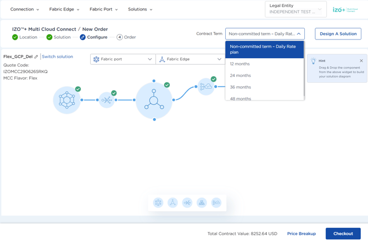Select the small connection node between port and edge

(x=107, y=100)
